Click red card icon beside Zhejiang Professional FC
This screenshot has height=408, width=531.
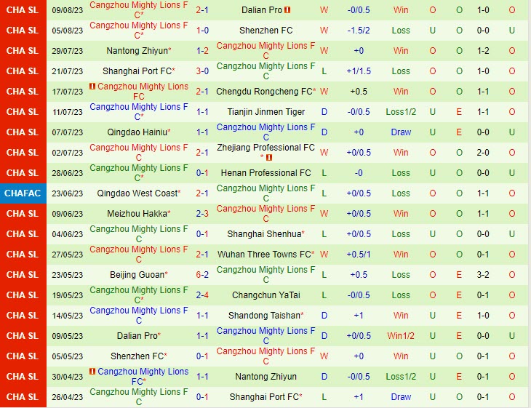click(x=269, y=157)
